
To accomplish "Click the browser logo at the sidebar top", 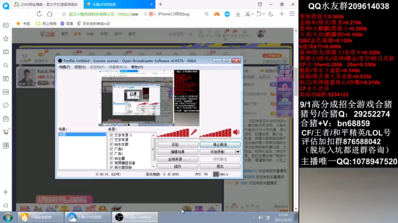I will coord(5,5).
